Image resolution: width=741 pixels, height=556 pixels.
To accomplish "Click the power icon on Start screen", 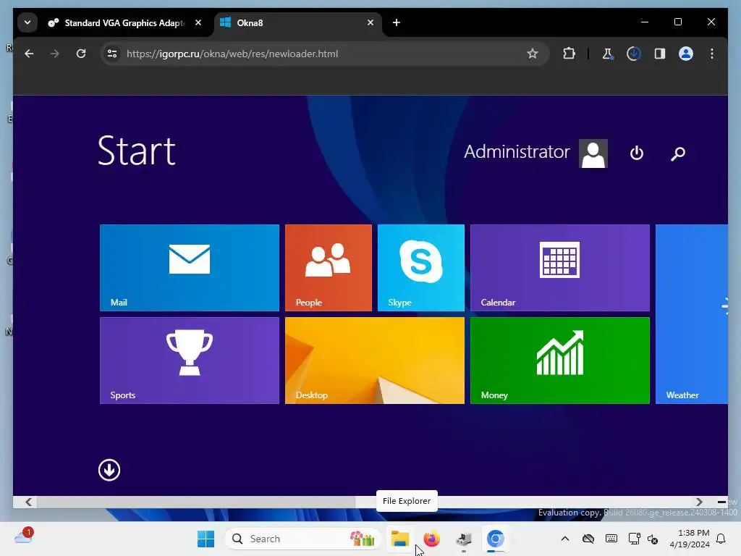I will coord(637,153).
